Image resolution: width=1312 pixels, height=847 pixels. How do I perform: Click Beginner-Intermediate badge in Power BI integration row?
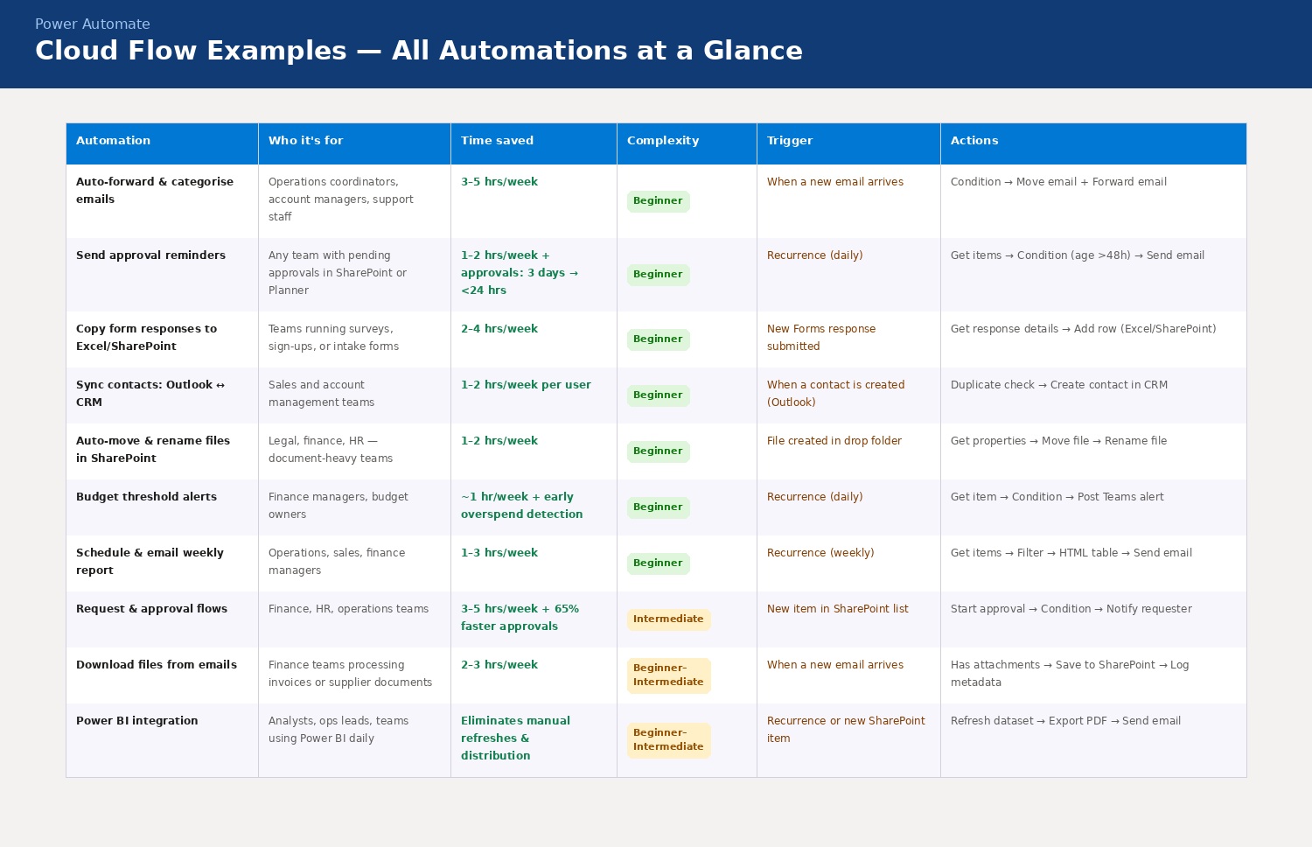pyautogui.click(x=668, y=740)
